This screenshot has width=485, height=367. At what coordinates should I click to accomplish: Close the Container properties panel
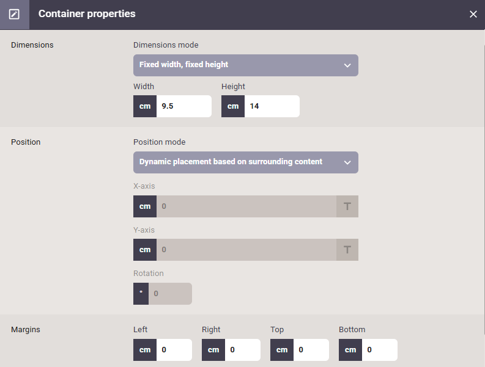click(x=473, y=14)
